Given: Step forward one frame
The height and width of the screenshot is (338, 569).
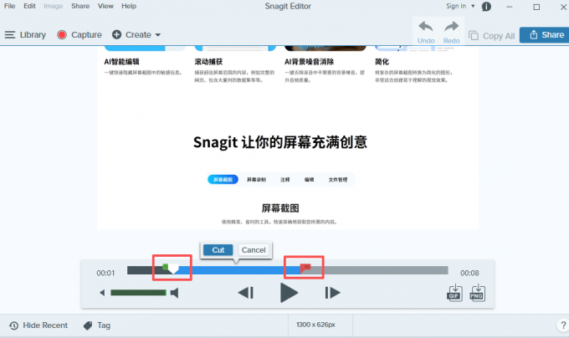Looking at the screenshot, I should [x=332, y=293].
